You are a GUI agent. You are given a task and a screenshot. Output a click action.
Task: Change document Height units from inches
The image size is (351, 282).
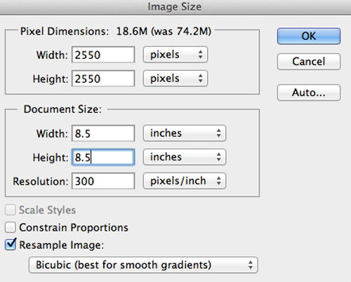pos(185,157)
